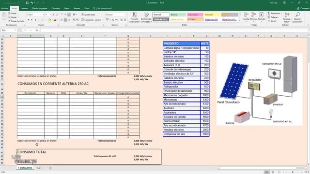This screenshot has height=174, width=310.
Task: Switch to the Fórmulas tab
Action: tap(56, 8)
